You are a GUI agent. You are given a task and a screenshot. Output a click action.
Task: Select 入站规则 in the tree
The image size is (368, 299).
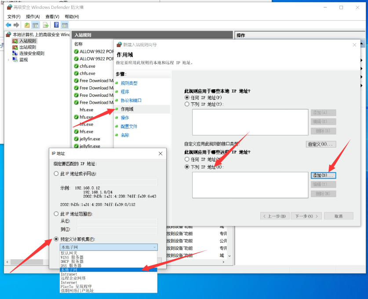point(28,41)
